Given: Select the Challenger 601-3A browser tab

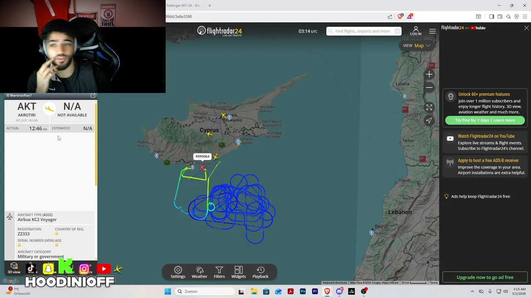Looking at the screenshot, I should tap(183, 5).
